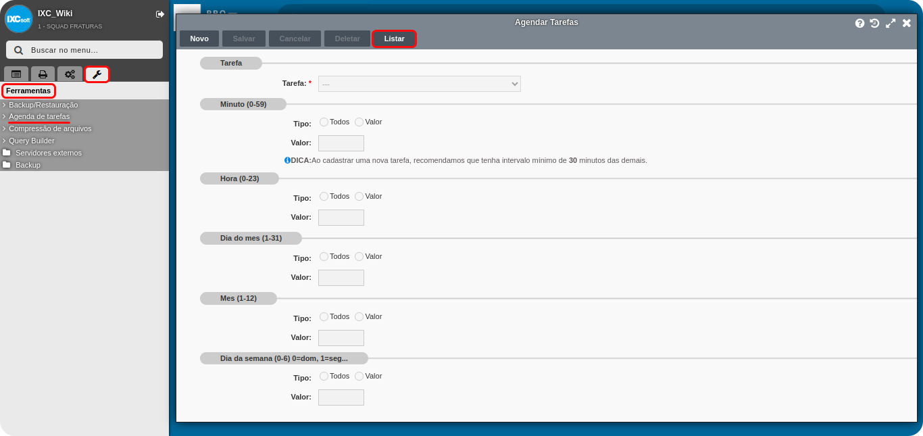This screenshot has height=436, width=923.
Task: Open the wrench Ferramentas tab
Action: point(97,74)
